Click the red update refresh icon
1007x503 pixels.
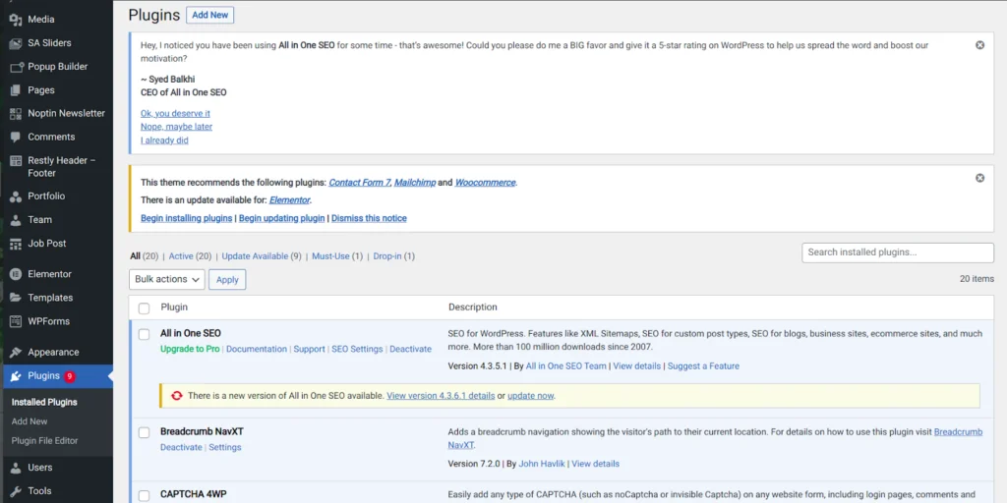(x=177, y=396)
